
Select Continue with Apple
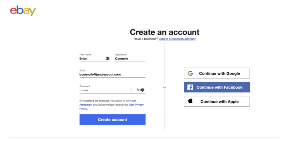[217, 101]
